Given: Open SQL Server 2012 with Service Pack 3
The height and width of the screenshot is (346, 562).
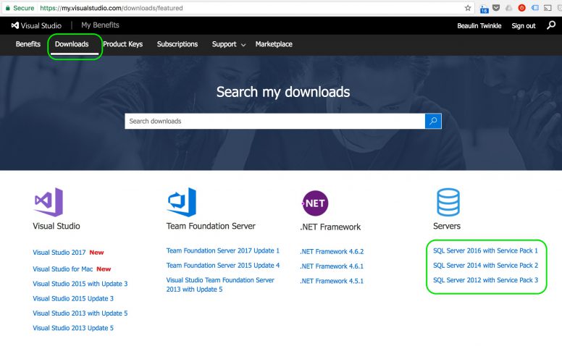Looking at the screenshot, I should click(x=485, y=280).
